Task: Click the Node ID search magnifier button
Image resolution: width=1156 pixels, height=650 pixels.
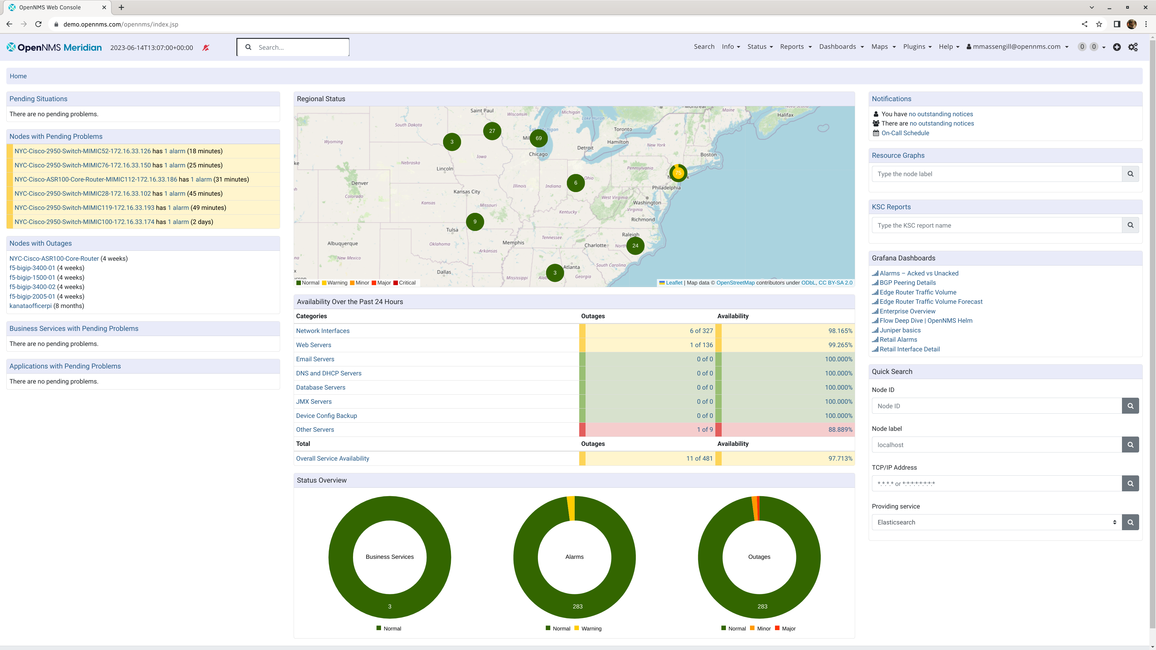Action: pyautogui.click(x=1130, y=406)
